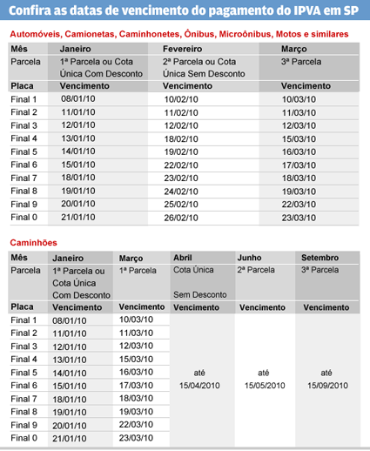The height and width of the screenshot is (451, 370).
Task: Click 16/03/10 in the Caminhões Março column
Action: (136, 372)
